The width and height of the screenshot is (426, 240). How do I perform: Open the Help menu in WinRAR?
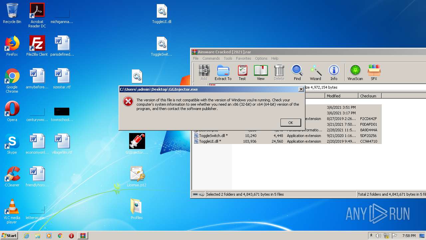(x=275, y=58)
